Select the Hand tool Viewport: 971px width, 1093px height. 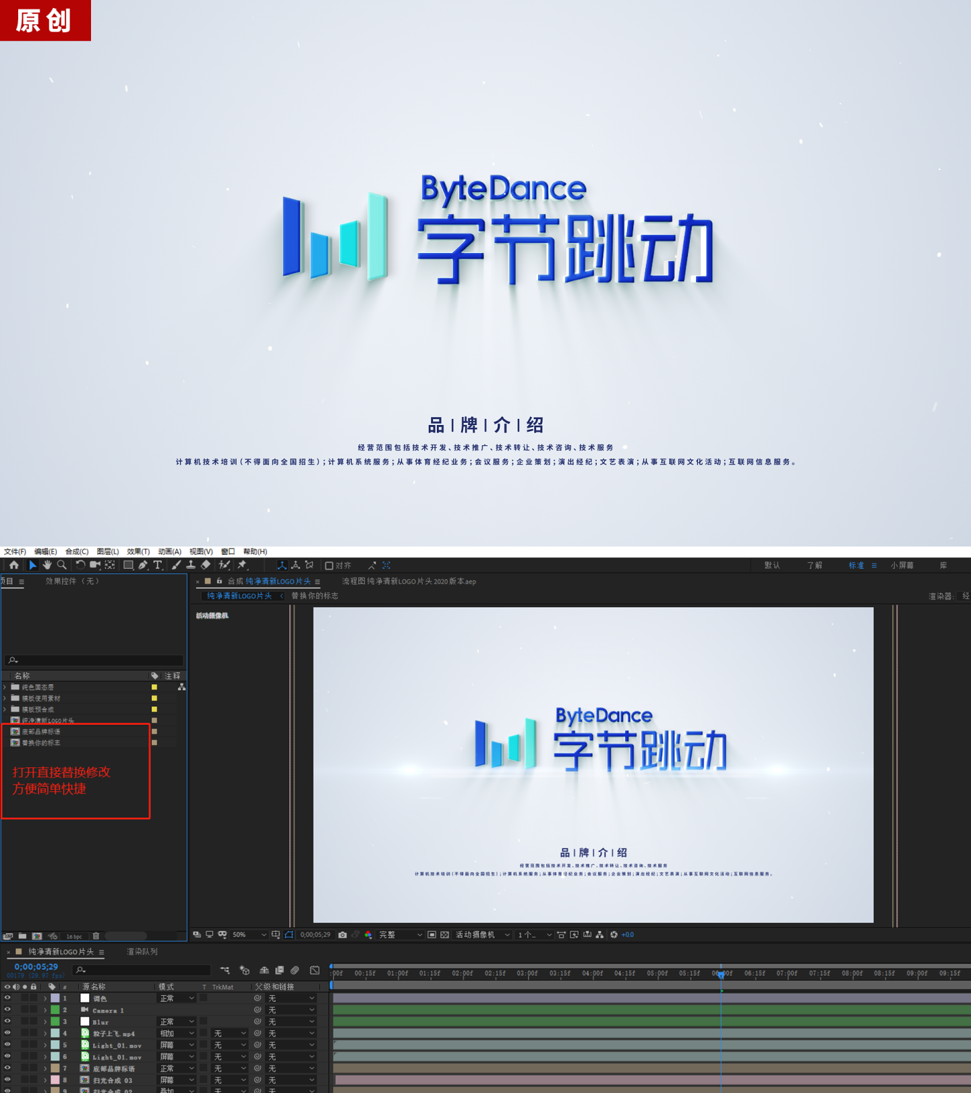(x=47, y=565)
